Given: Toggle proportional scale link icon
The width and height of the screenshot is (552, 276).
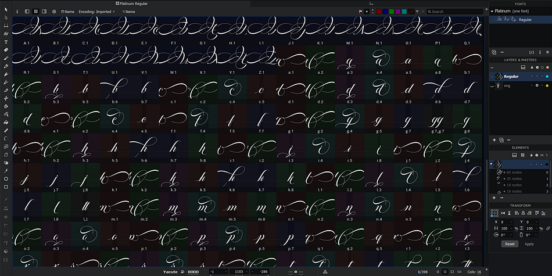Looking at the screenshot, I should (x=548, y=228).
